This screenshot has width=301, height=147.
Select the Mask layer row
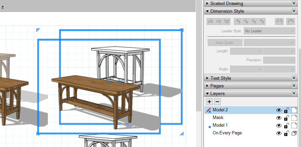251,118
